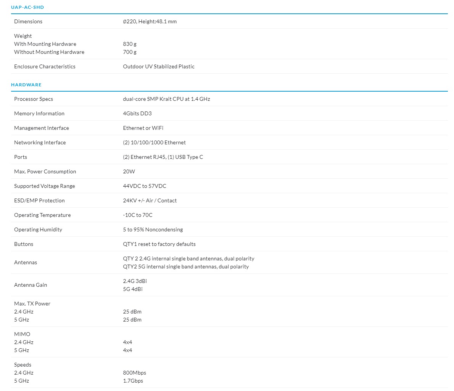Select 4x4 MIMO value for 5 GHz
The image size is (454, 391).
pyautogui.click(x=127, y=351)
